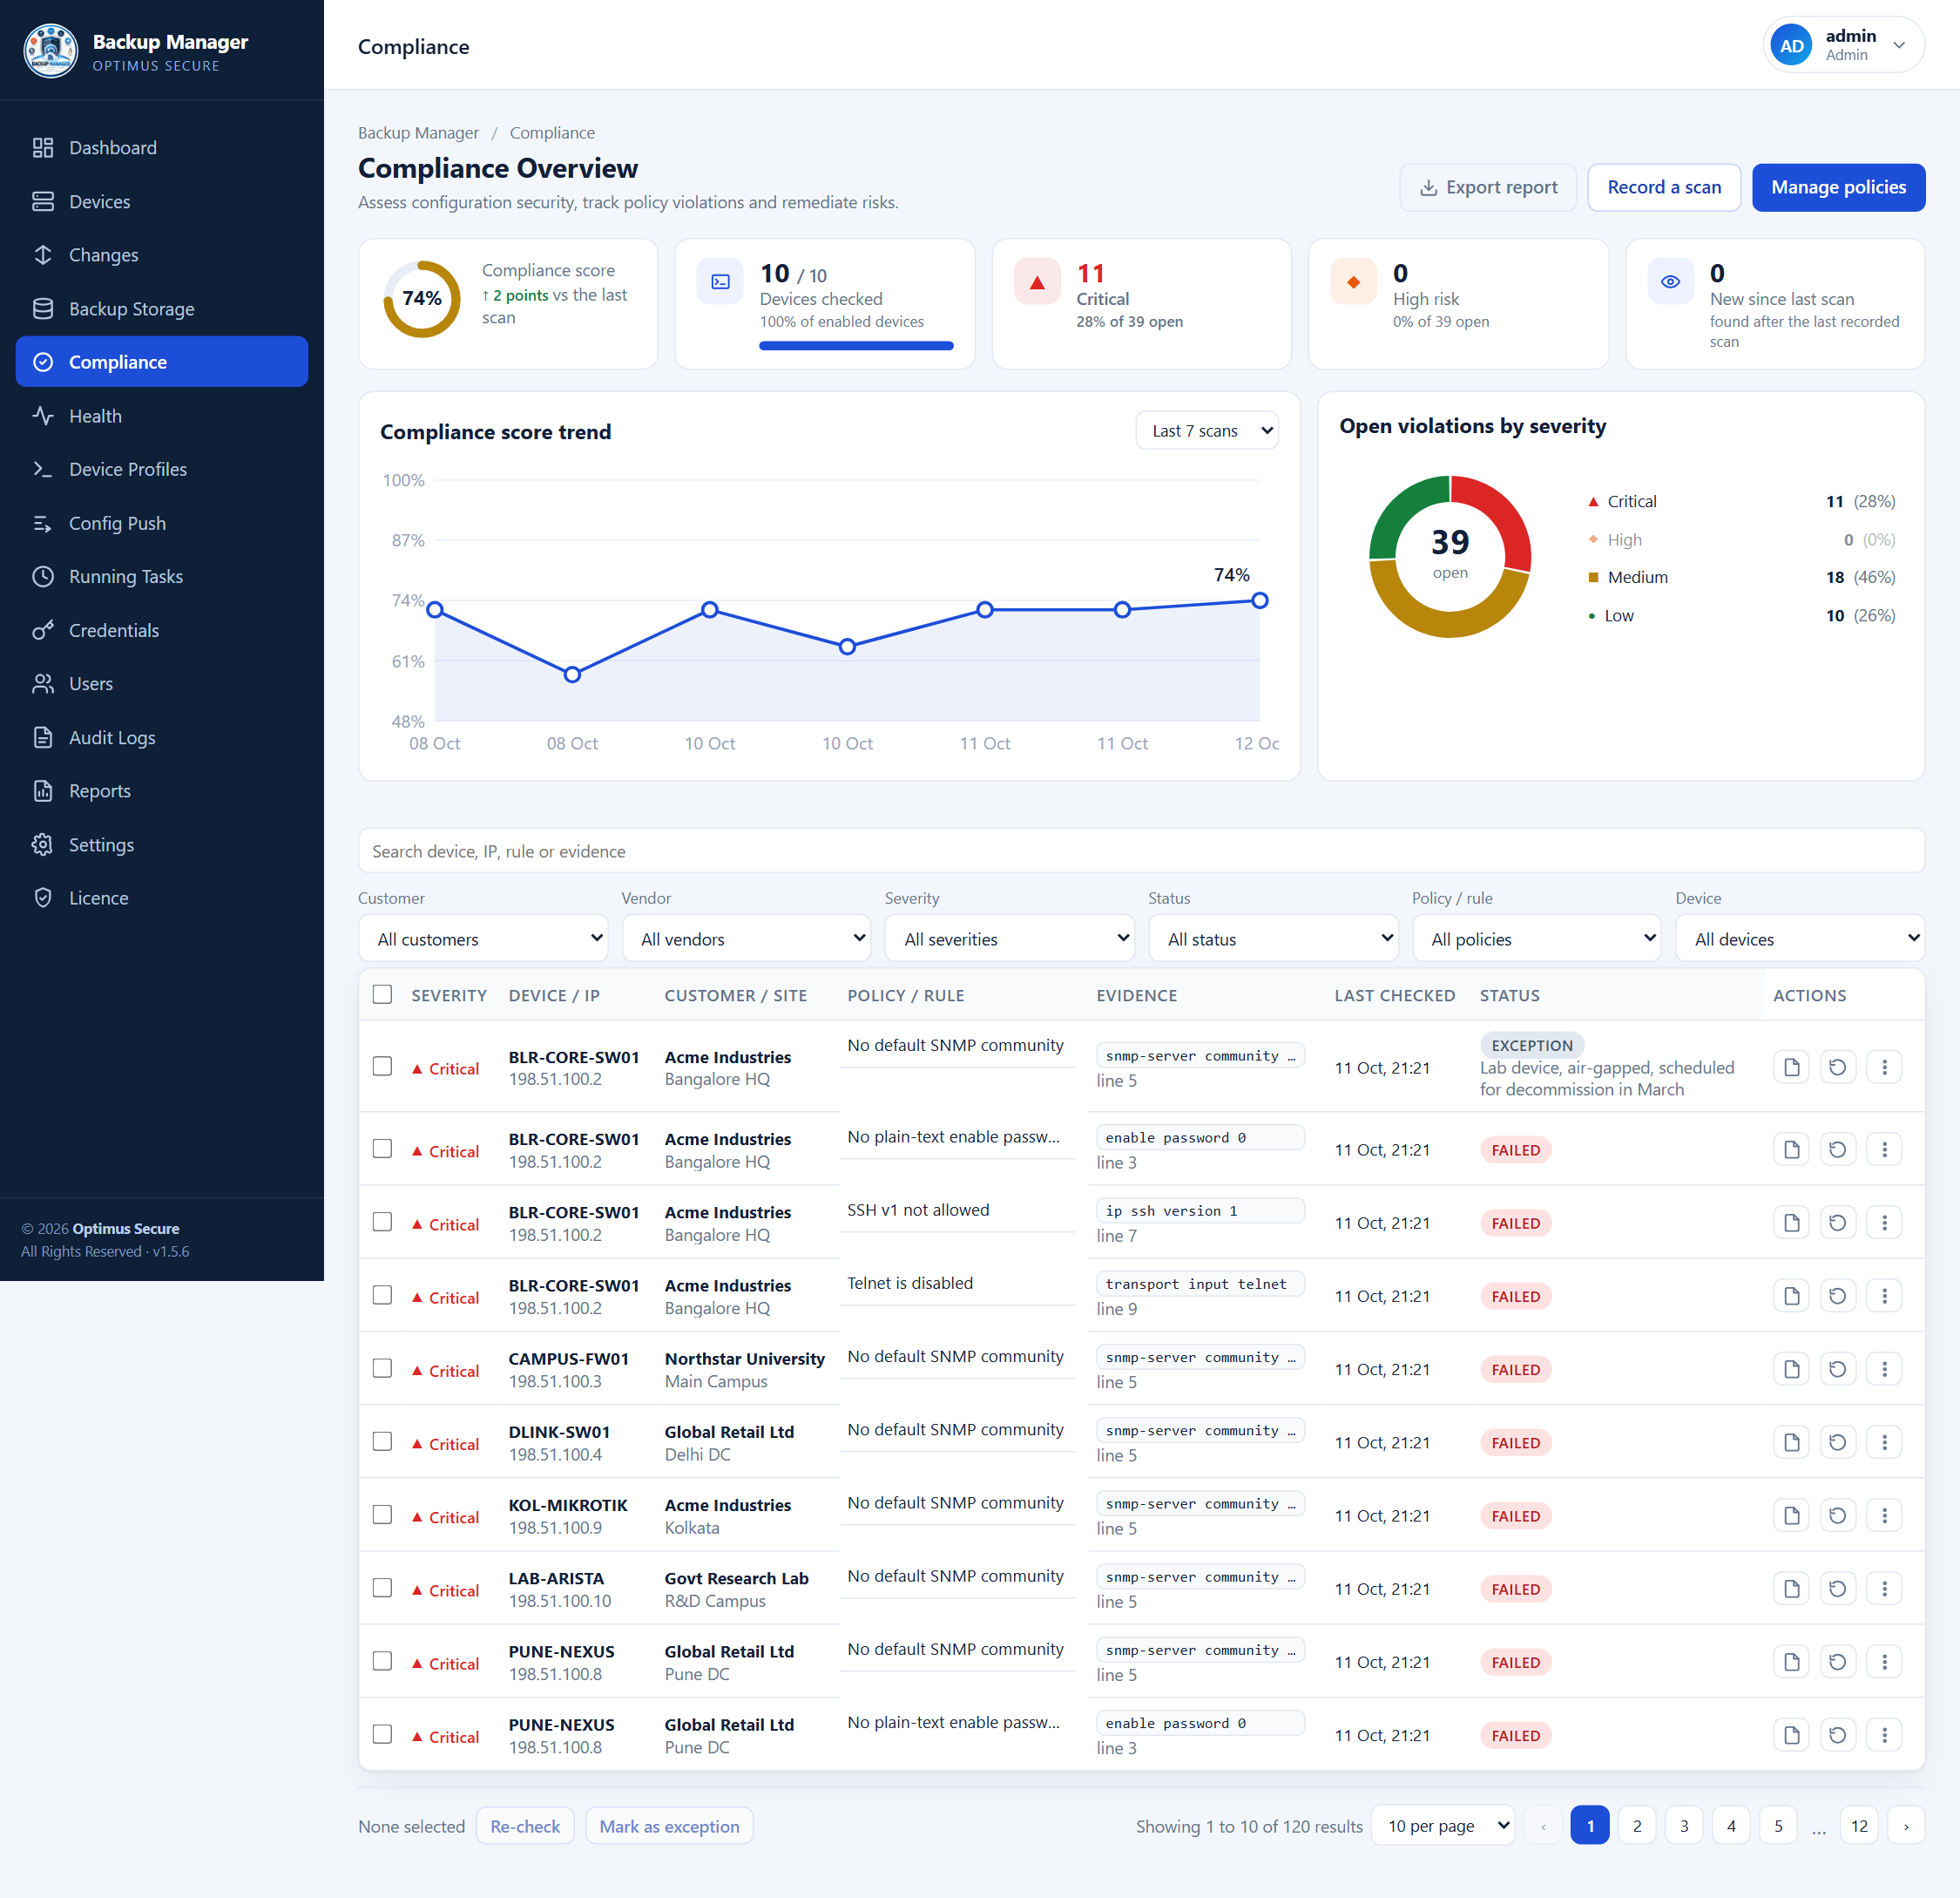The image size is (1960, 1898).
Task: Go to page 3 of results
Action: point(1684,1826)
